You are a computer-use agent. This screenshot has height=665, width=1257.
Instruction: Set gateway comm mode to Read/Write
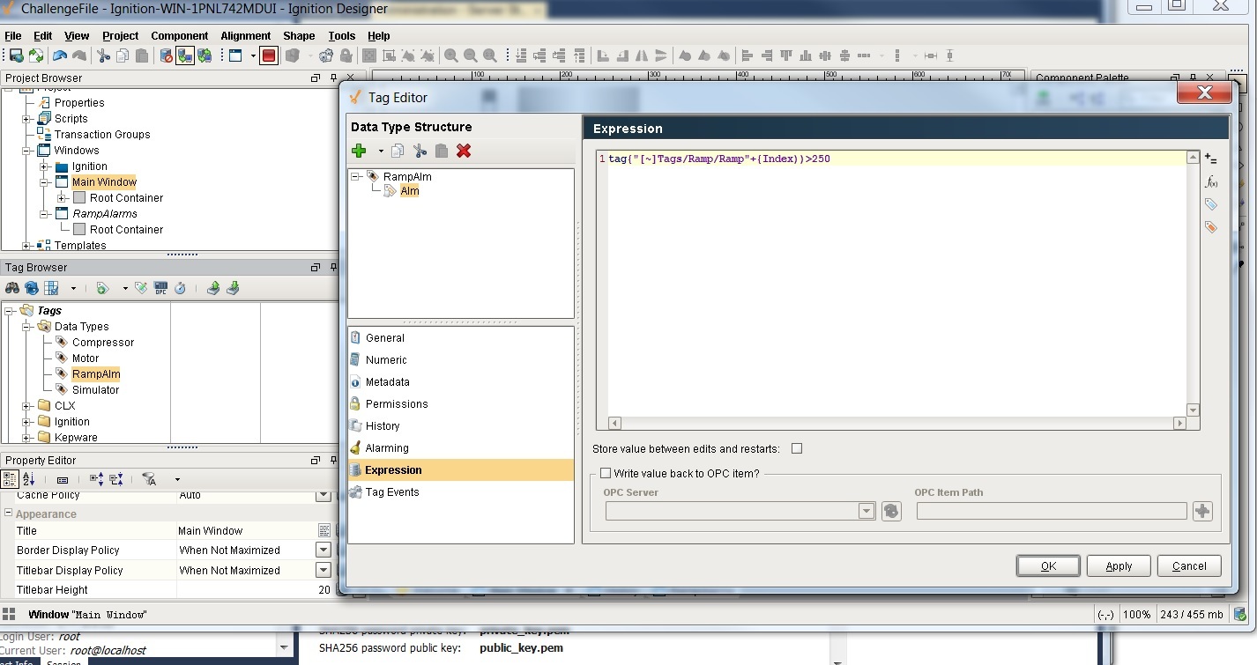(205, 55)
